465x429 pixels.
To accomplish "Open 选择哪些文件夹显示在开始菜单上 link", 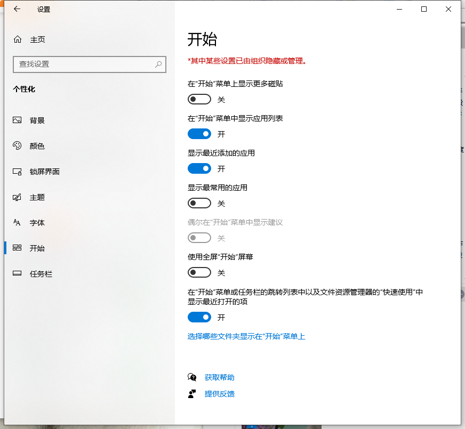I will tap(245, 336).
